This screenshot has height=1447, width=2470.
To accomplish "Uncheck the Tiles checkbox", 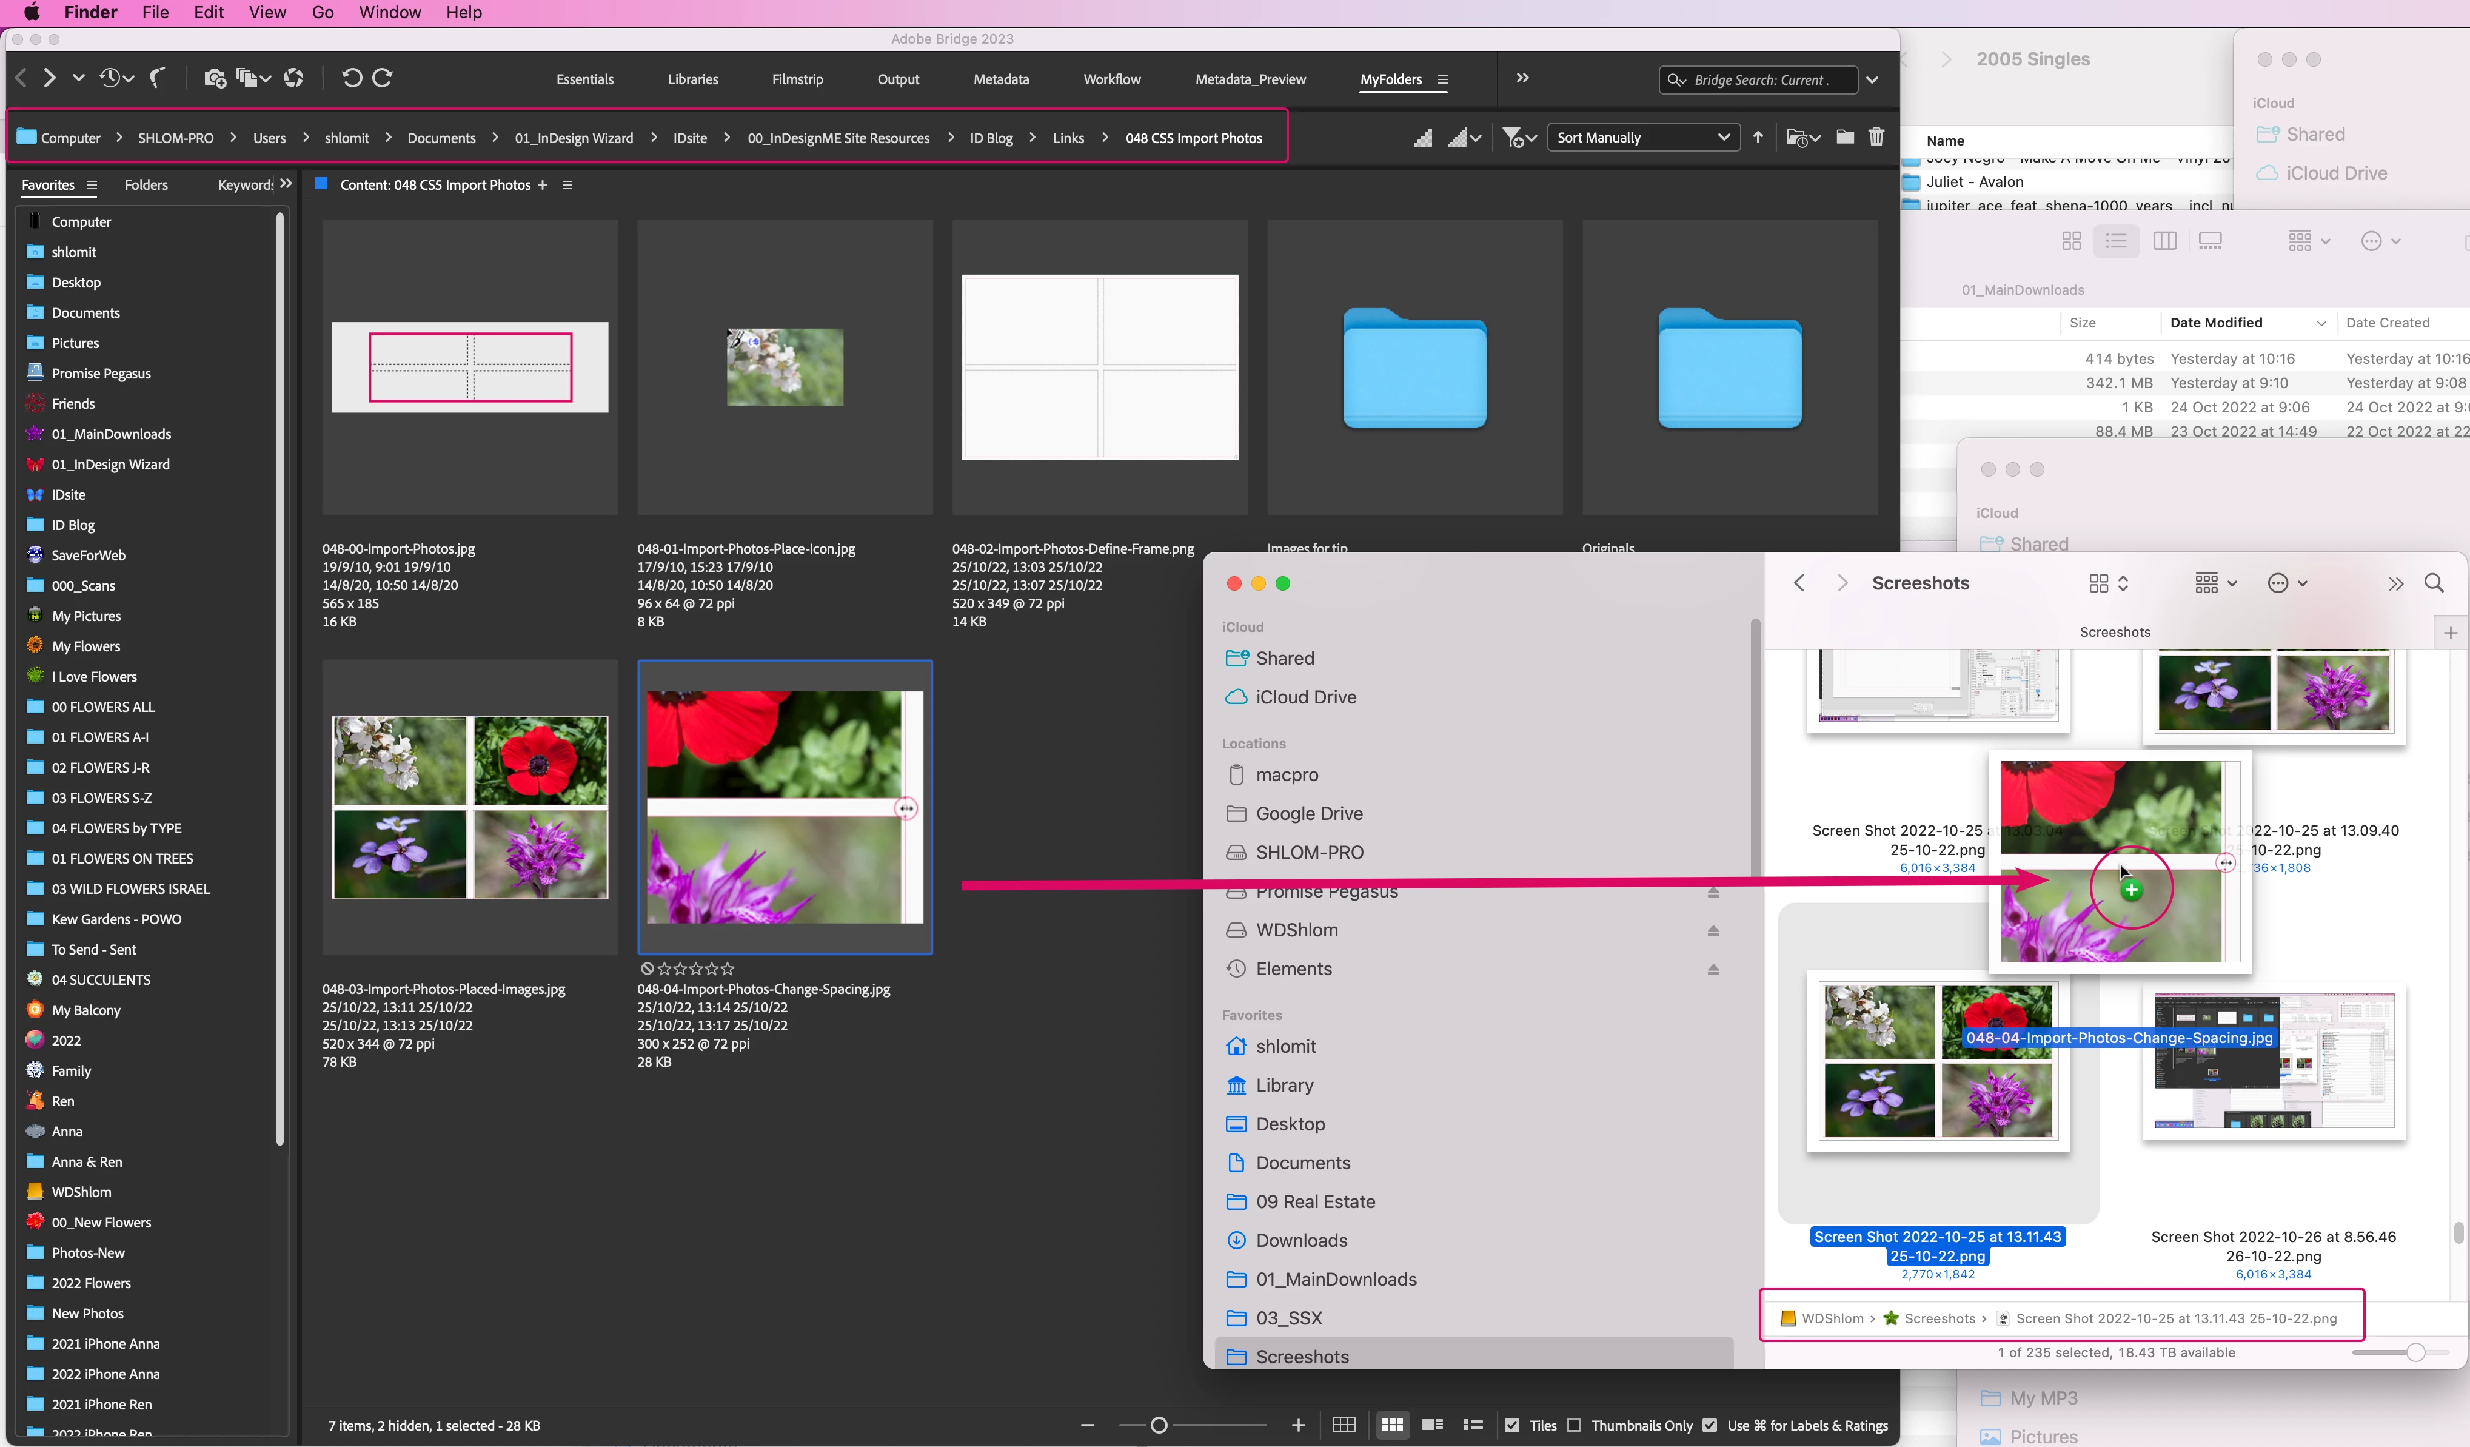I will coord(1513,1425).
